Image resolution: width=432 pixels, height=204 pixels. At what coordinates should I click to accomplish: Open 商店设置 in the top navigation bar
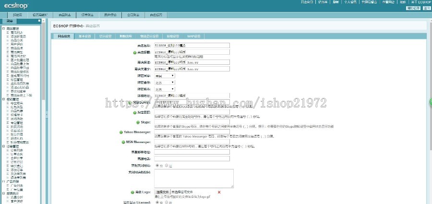pos(156,15)
